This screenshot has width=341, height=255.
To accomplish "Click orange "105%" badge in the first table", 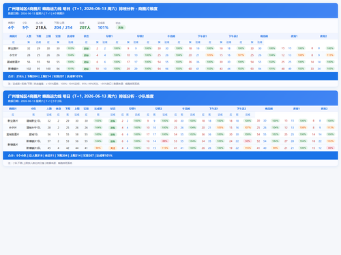I will 210,55.
